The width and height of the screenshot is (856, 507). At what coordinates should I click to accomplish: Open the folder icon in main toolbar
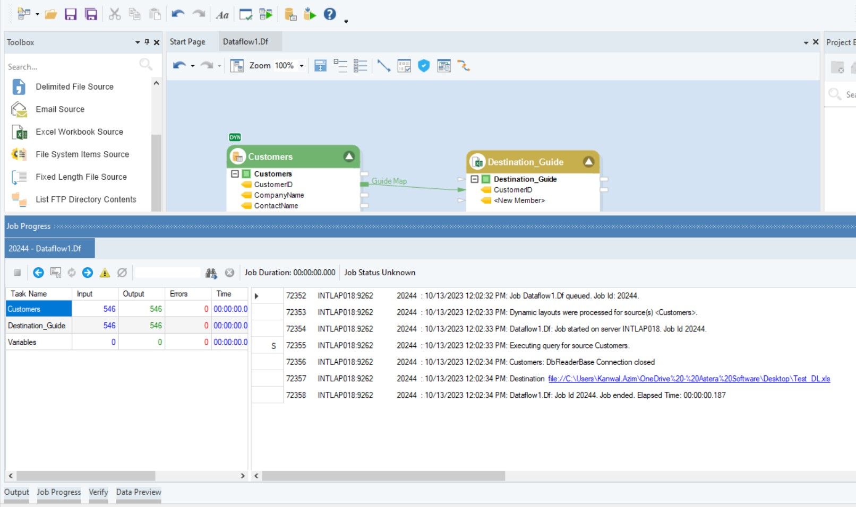pyautogui.click(x=51, y=14)
